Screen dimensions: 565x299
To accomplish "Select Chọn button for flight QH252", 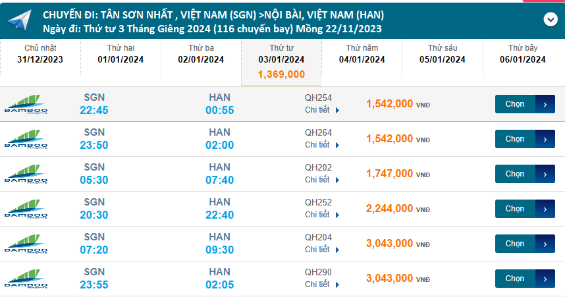I will (x=525, y=209).
